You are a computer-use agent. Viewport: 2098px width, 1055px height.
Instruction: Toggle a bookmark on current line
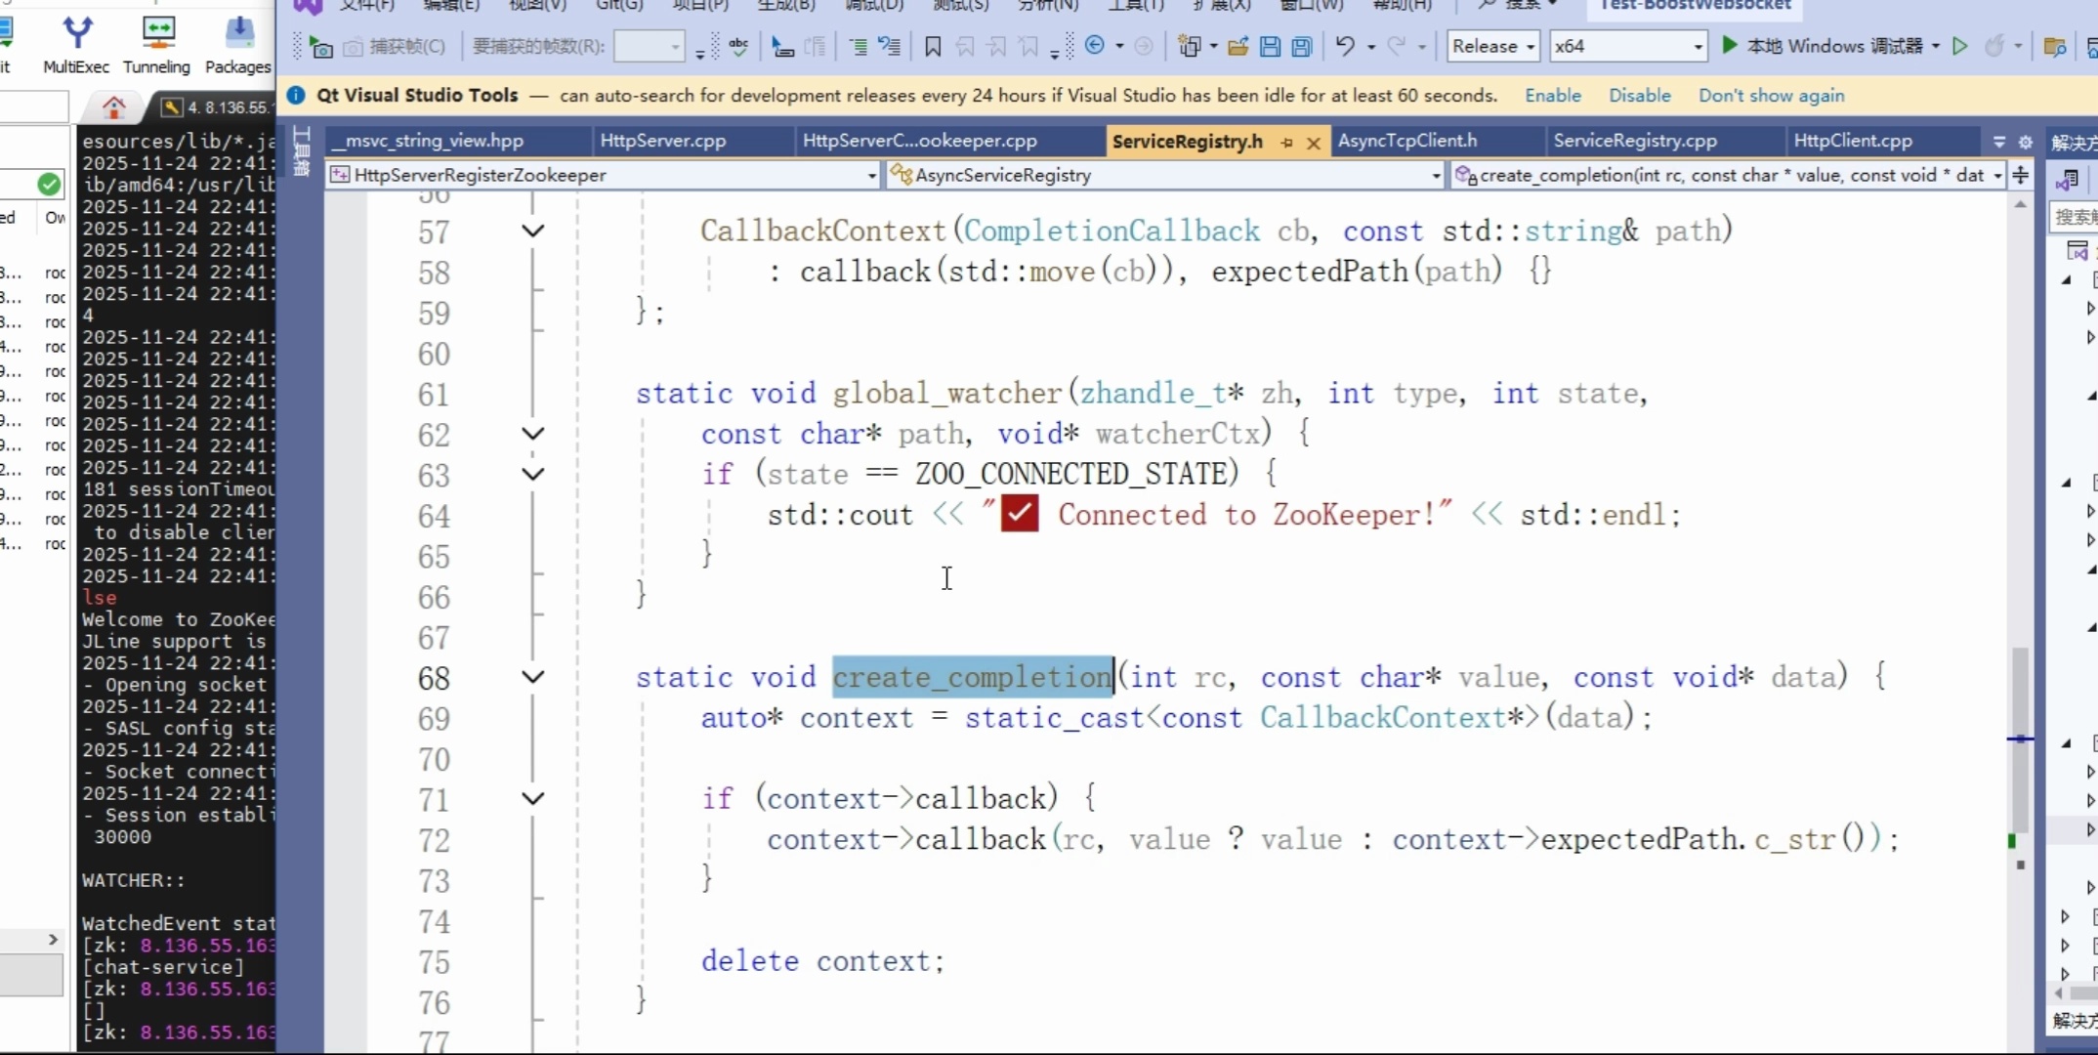tap(933, 46)
